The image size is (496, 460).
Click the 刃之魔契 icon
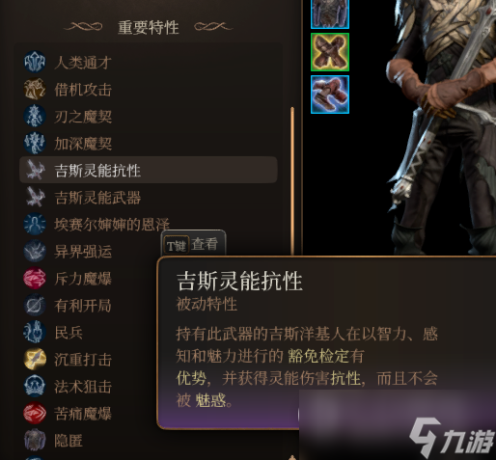pyautogui.click(x=35, y=116)
